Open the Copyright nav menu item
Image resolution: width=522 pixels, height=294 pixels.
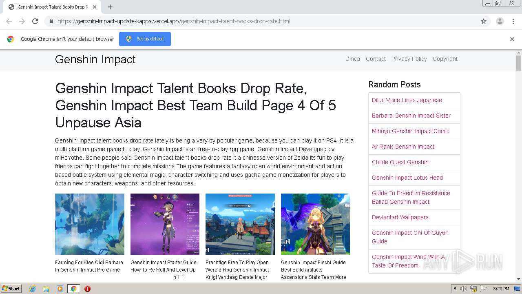[445, 59]
